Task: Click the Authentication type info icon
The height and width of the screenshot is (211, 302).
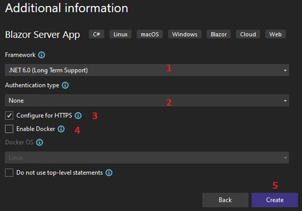Action: click(65, 85)
